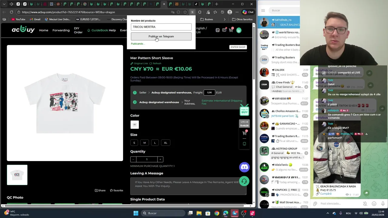This screenshot has height=218, width=388.
Task: Open Telegram hamburger menu
Action: 263,10
